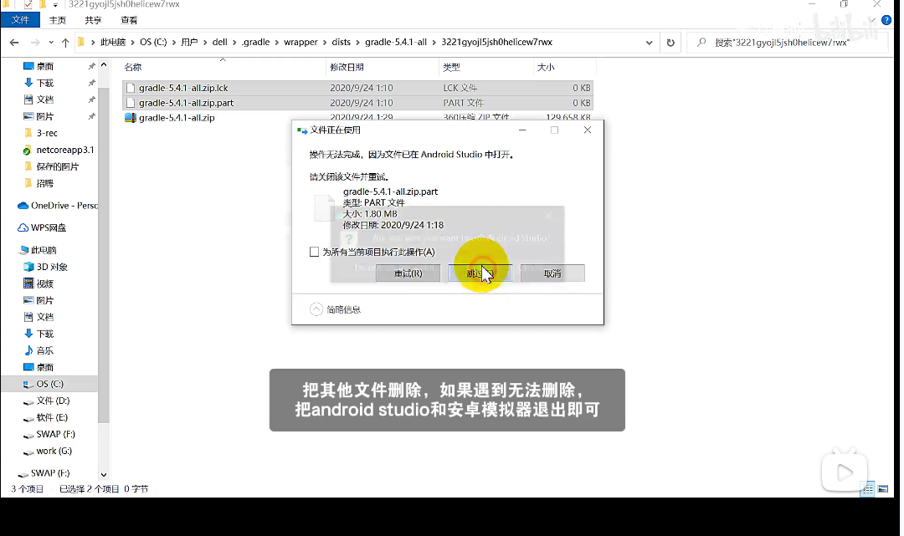Open the netcoreapp3.1 folder icon
The height and width of the screenshot is (536, 904).
[27, 151]
